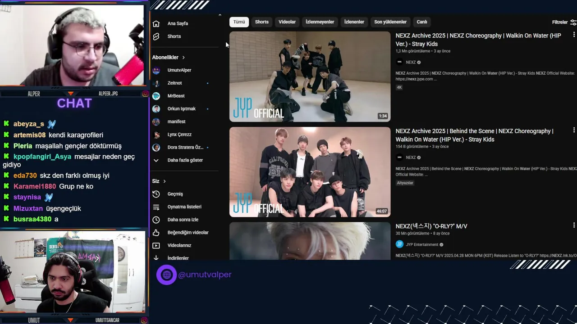Click the Altyazılar badge
The height and width of the screenshot is (324, 577).
(405, 183)
